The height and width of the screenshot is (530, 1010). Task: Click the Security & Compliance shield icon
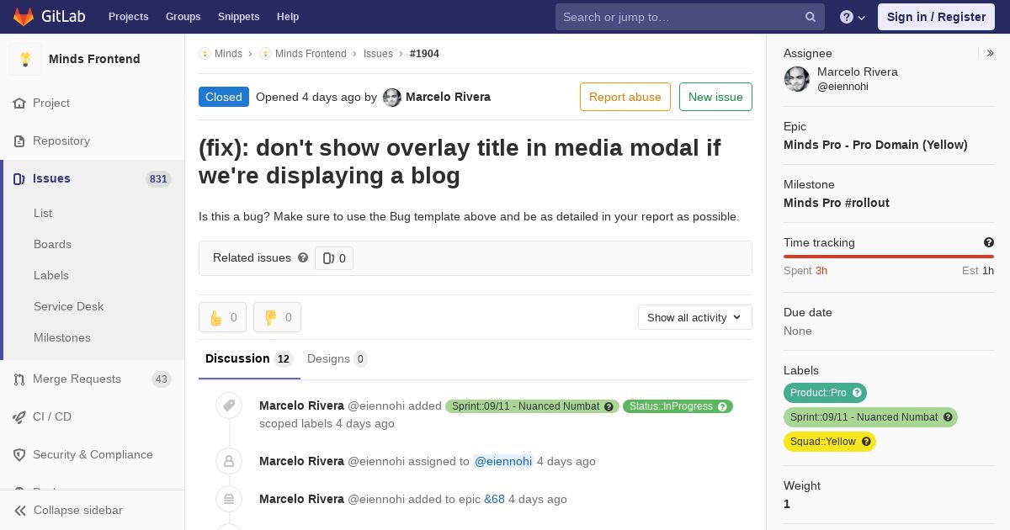[x=19, y=454]
